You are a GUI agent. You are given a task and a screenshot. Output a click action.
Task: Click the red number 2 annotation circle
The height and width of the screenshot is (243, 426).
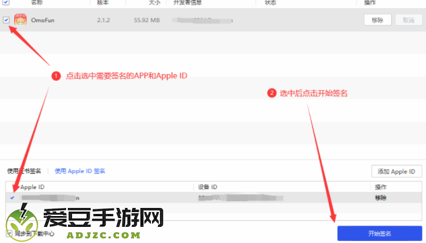click(272, 93)
